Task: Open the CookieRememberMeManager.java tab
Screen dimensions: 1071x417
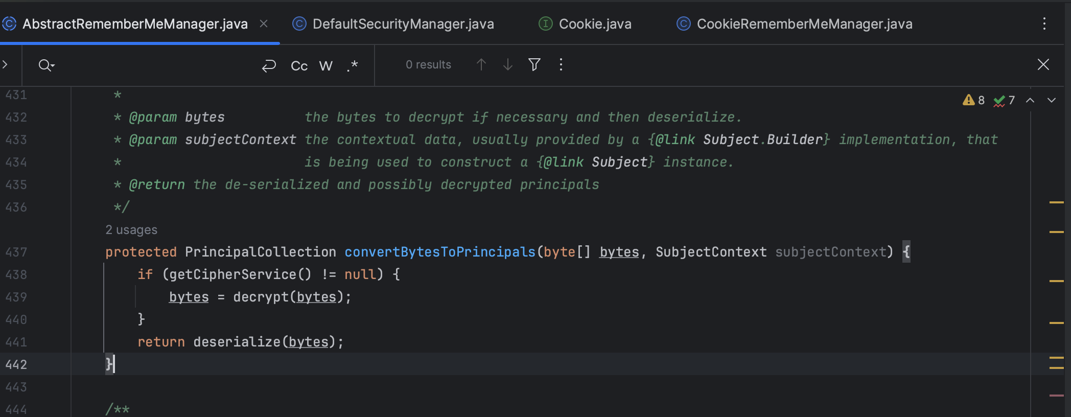Action: point(795,24)
